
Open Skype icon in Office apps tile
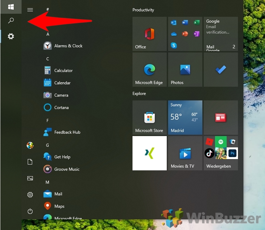click(x=174, y=45)
